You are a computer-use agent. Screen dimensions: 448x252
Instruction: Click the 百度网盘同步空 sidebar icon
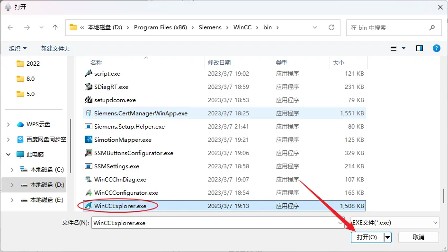tap(20, 139)
